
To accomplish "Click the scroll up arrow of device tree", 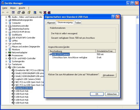I will (137, 17).
